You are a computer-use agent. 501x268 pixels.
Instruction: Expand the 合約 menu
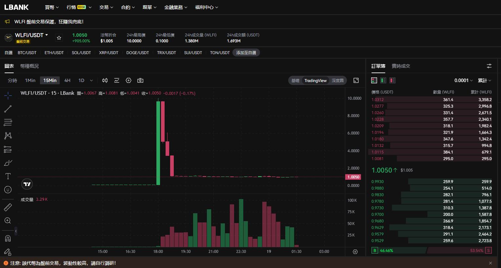click(x=128, y=7)
